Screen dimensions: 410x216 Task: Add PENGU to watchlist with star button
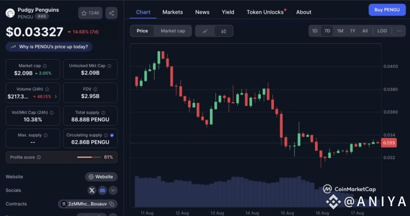90,13
